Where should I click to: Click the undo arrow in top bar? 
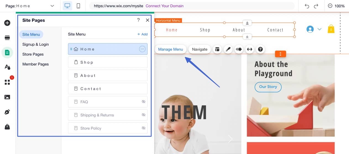[x=307, y=6]
